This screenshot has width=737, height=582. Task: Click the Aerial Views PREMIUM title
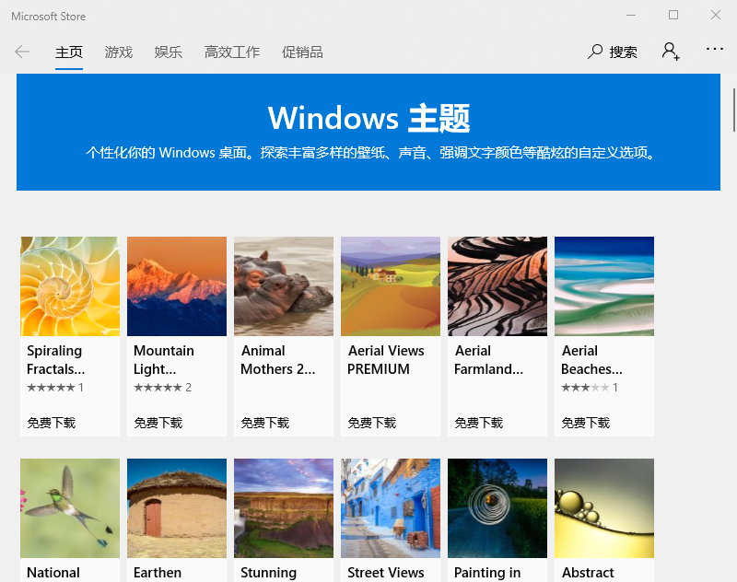[386, 360]
